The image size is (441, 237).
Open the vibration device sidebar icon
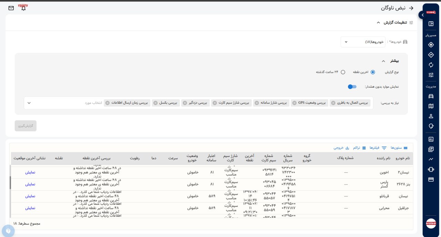(x=431, y=169)
